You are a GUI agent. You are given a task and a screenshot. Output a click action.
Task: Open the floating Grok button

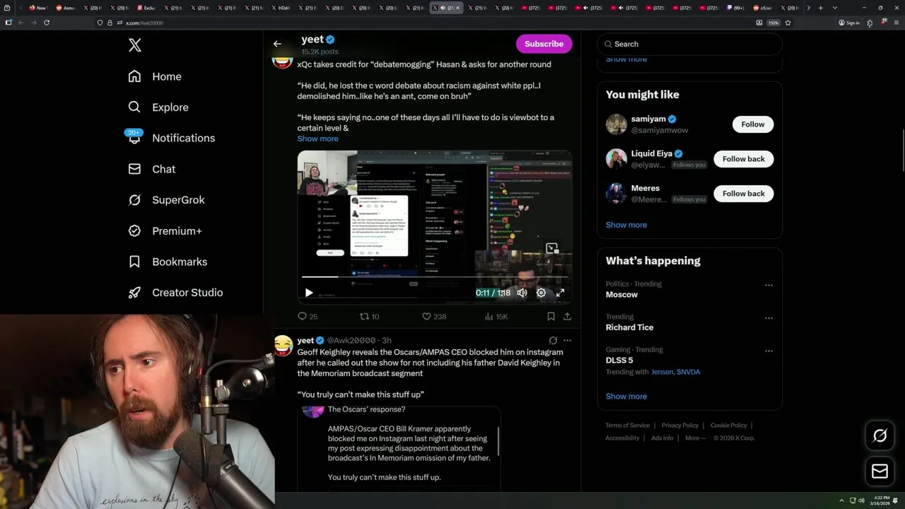tap(880, 436)
